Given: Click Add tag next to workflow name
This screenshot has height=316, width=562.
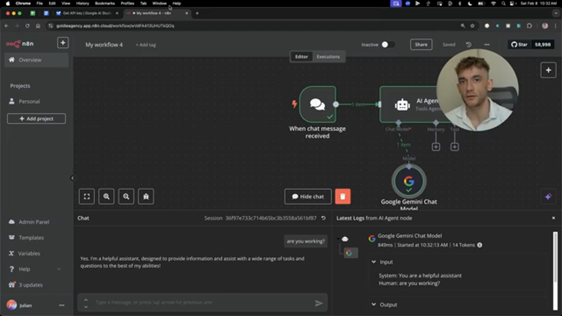Looking at the screenshot, I should click(x=146, y=45).
